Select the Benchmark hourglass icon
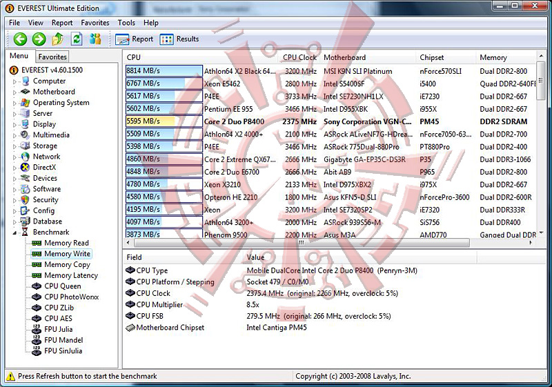The image size is (552, 387). (26, 232)
